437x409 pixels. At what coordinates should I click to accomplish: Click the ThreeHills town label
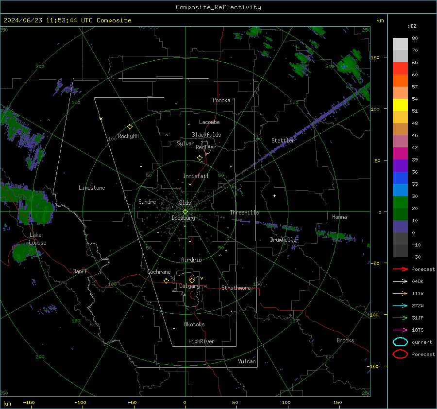click(244, 213)
